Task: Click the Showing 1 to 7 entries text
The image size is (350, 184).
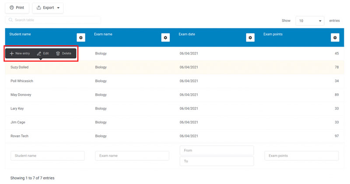Action: click(32, 178)
